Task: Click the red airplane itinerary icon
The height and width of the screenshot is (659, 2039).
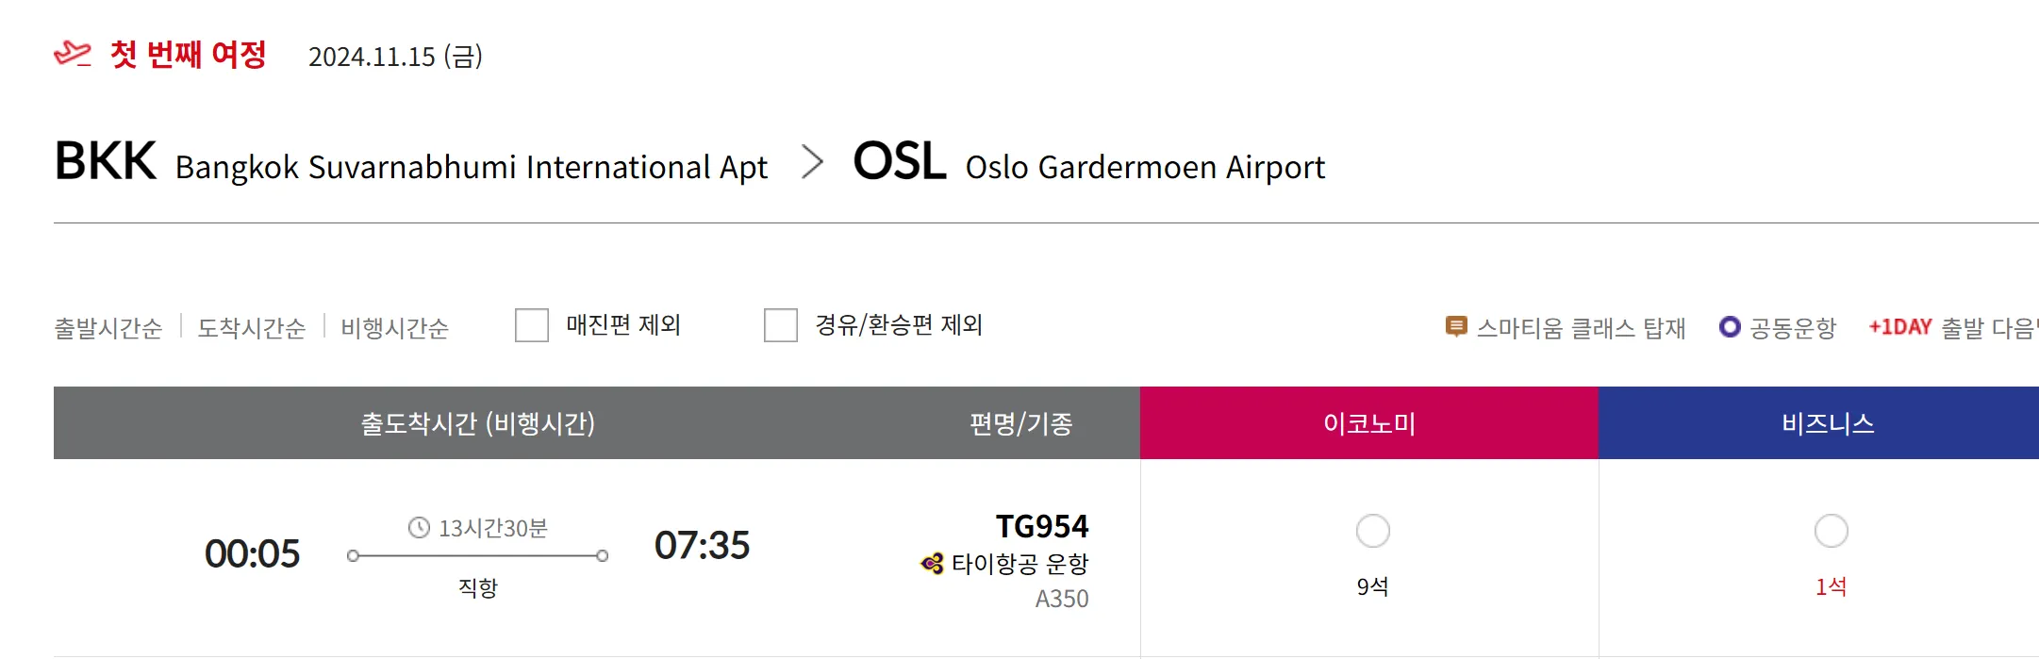Action: pos(73,54)
